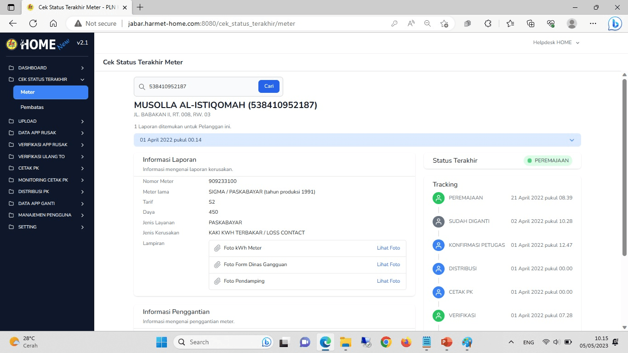Click paperclip icon beside Foto Form Dinas Gangguan

click(x=217, y=265)
